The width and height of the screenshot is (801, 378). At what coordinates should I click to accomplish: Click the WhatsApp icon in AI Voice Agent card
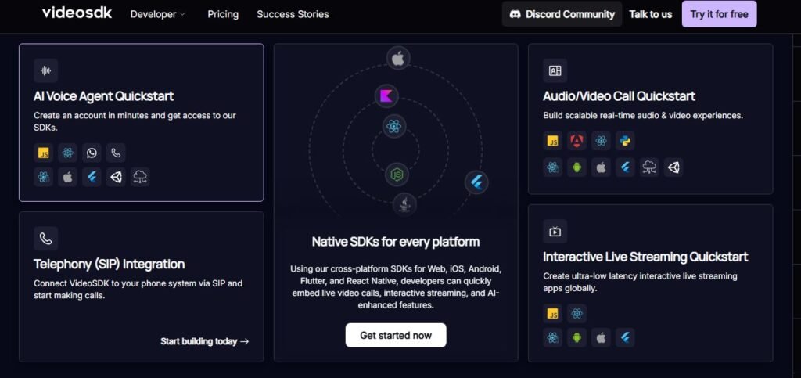[92, 153]
